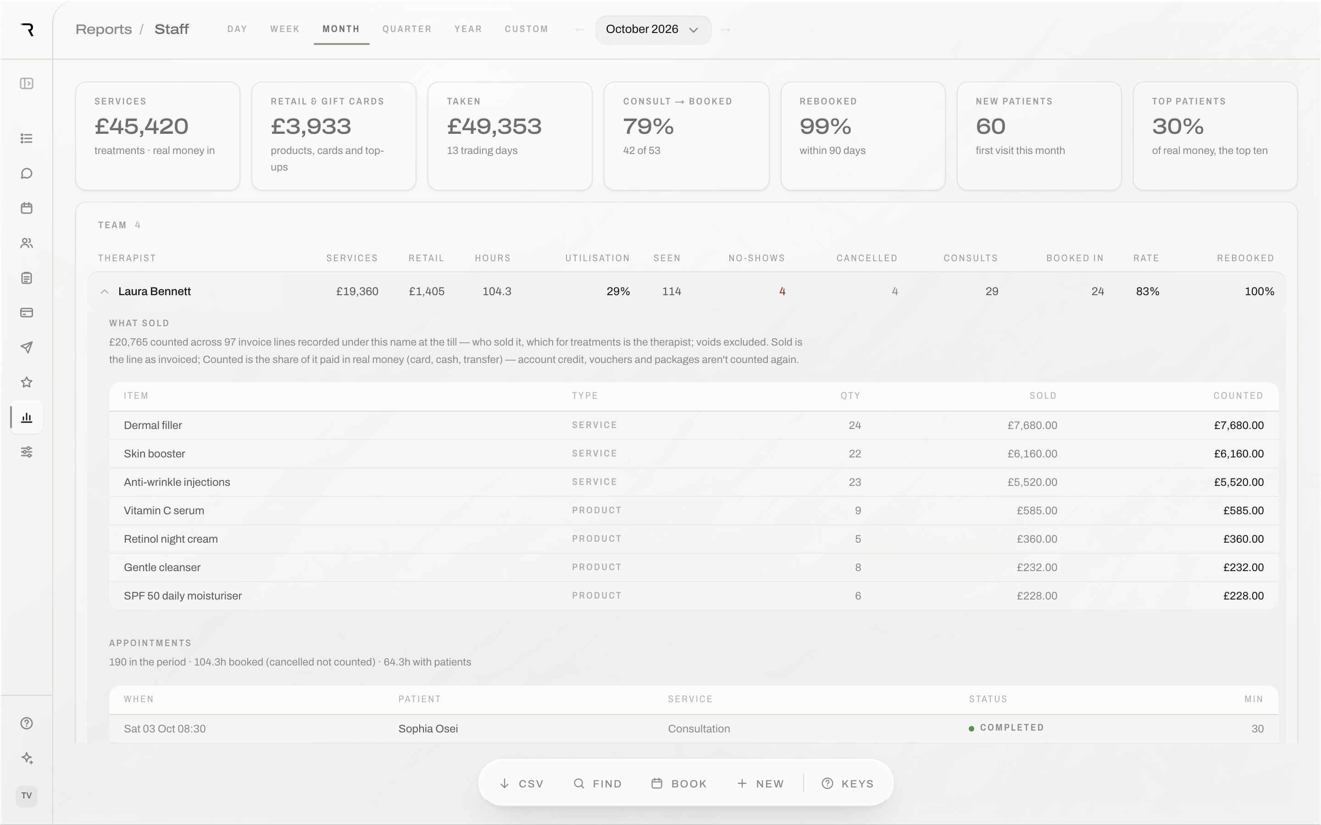1321x825 pixels.
Task: Open the paper plane marketing icon
Action: [x=26, y=347]
